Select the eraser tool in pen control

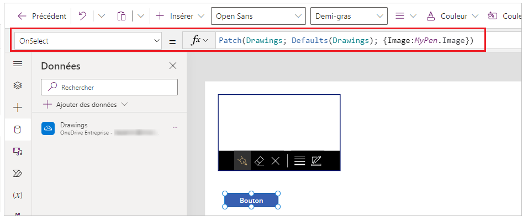click(259, 161)
